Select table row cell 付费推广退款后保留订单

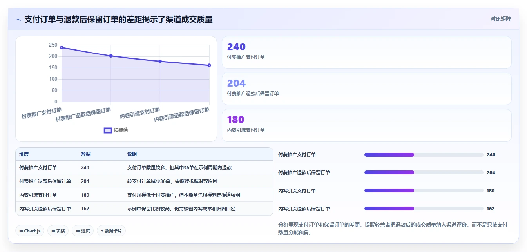click(45, 181)
